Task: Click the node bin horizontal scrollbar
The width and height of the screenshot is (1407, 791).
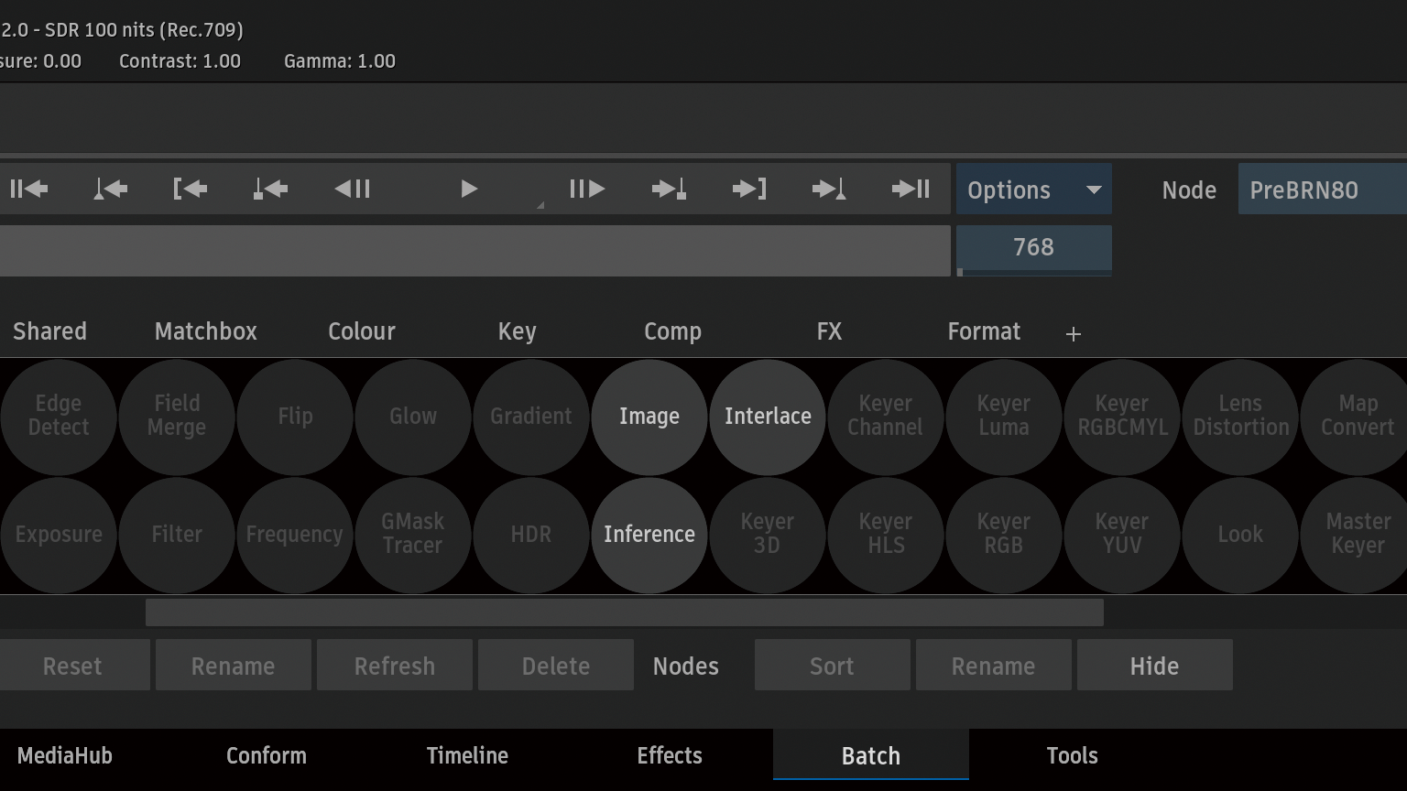Action: [624, 612]
